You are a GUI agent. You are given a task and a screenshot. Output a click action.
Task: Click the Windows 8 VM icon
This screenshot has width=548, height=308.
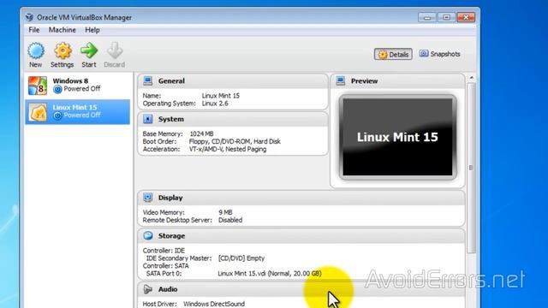tap(38, 86)
